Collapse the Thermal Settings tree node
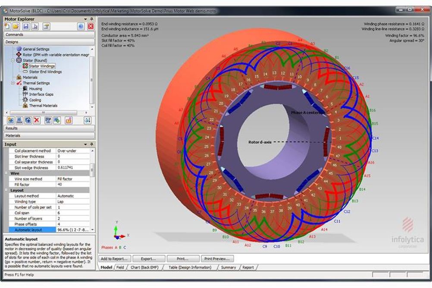 (13, 83)
